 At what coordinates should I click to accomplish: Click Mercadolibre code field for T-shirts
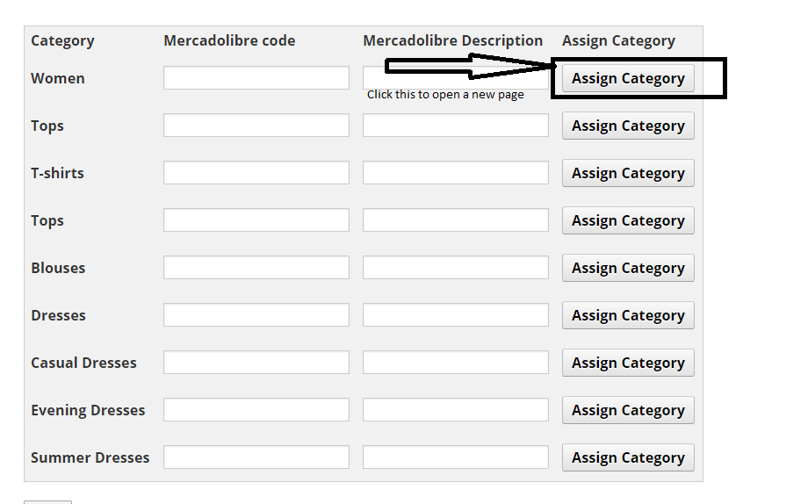click(x=256, y=173)
